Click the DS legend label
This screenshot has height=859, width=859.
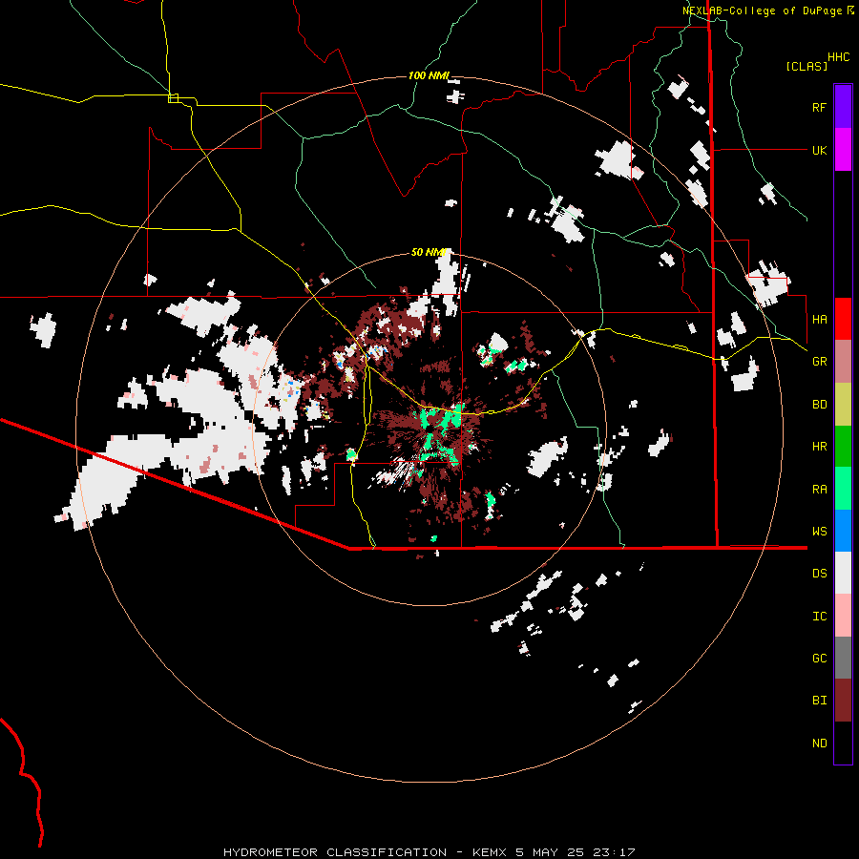[819, 574]
